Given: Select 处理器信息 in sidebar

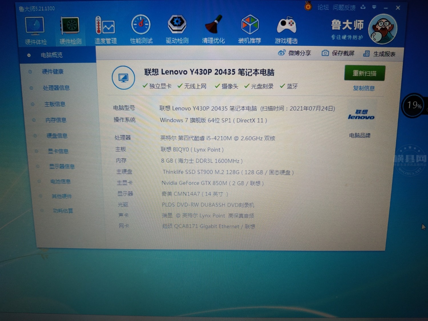Looking at the screenshot, I should [x=56, y=88].
